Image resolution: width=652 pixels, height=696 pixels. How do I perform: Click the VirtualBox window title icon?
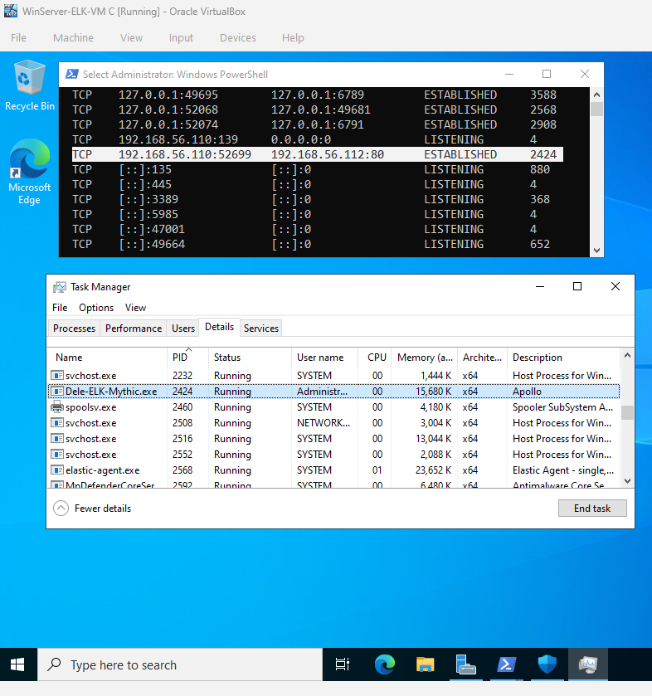point(11,11)
